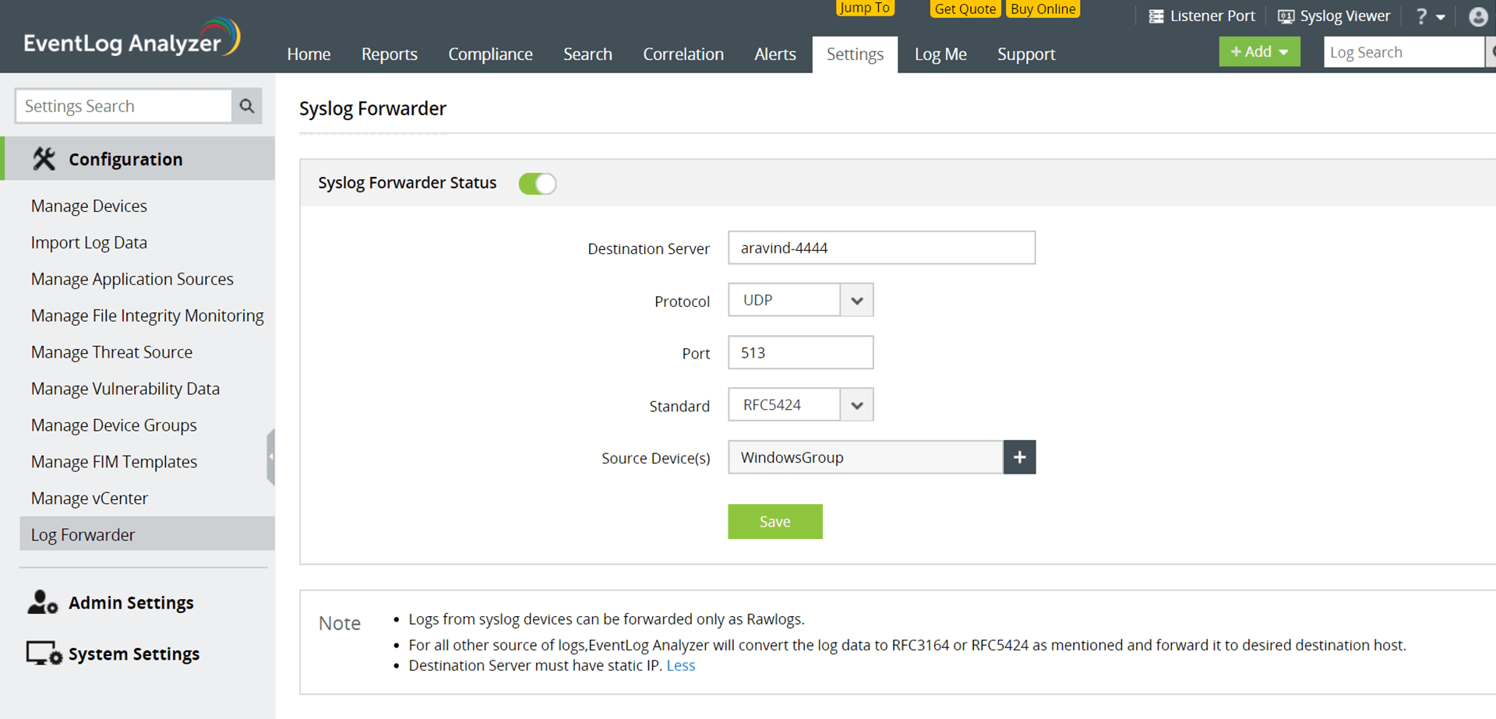1496x719 pixels.
Task: Select Manage Threat Source in sidebar
Action: (111, 352)
